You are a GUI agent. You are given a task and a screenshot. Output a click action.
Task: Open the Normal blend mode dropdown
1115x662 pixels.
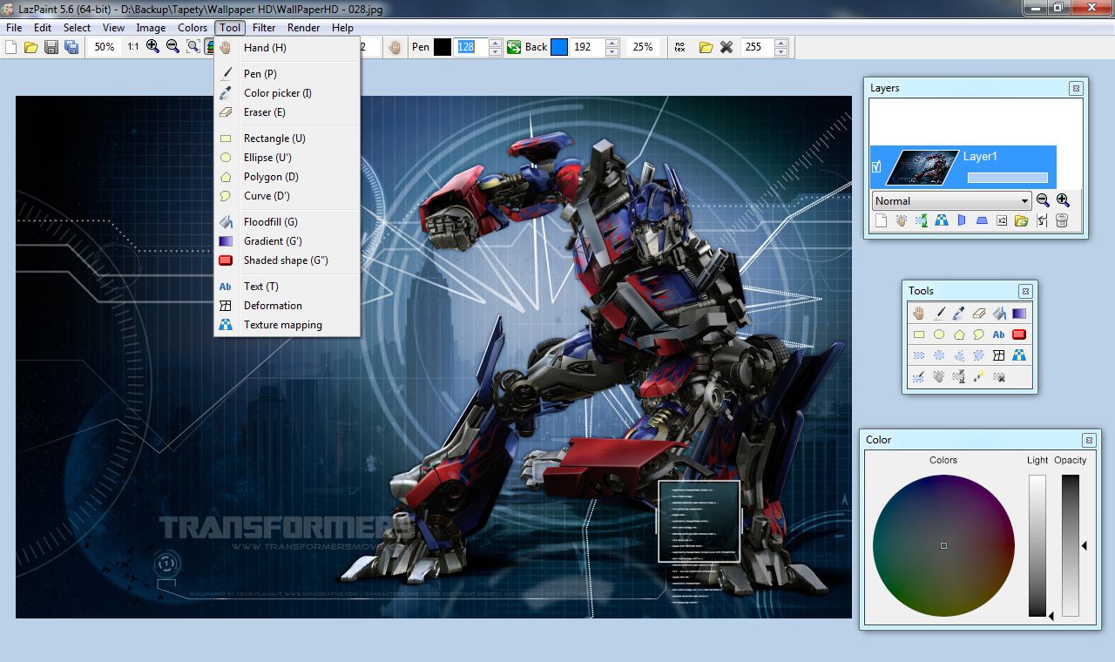click(x=951, y=200)
